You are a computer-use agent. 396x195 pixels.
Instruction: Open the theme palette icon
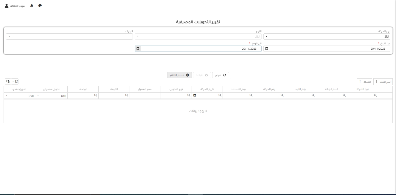coord(40,6)
